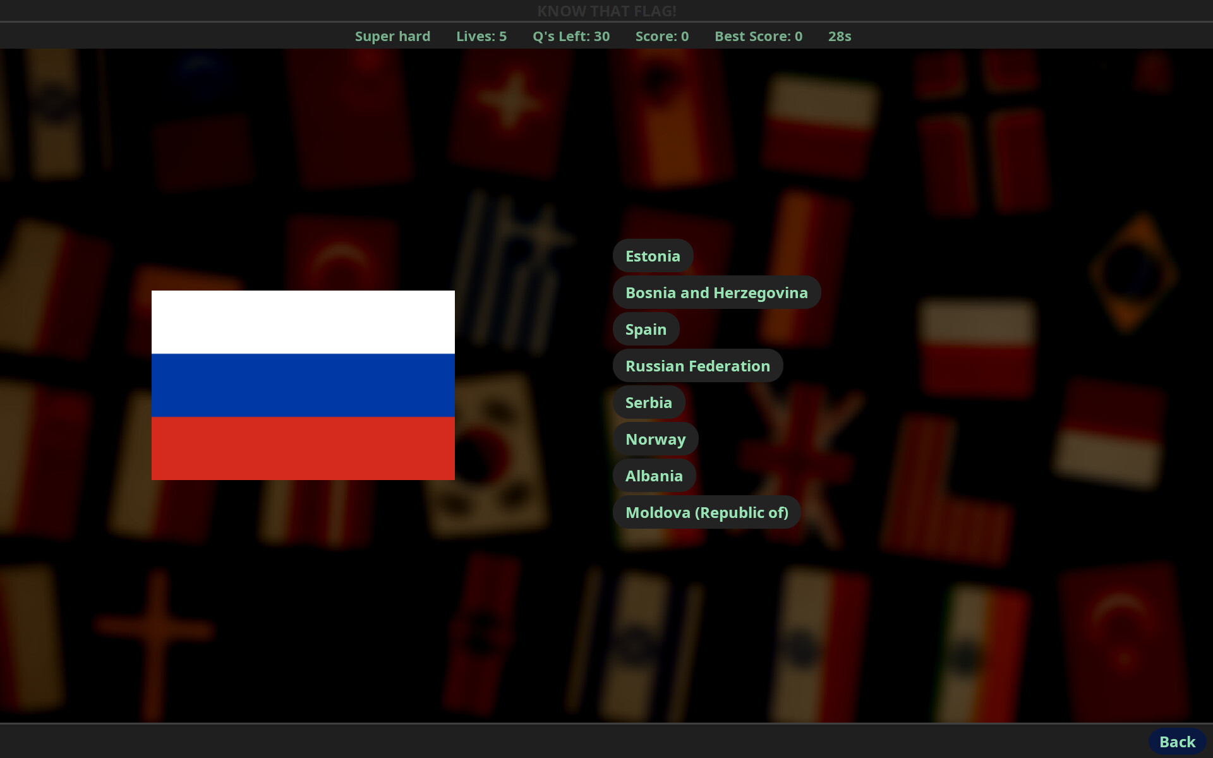
Task: Select Moldova (Republic of) answer
Action: click(706, 512)
